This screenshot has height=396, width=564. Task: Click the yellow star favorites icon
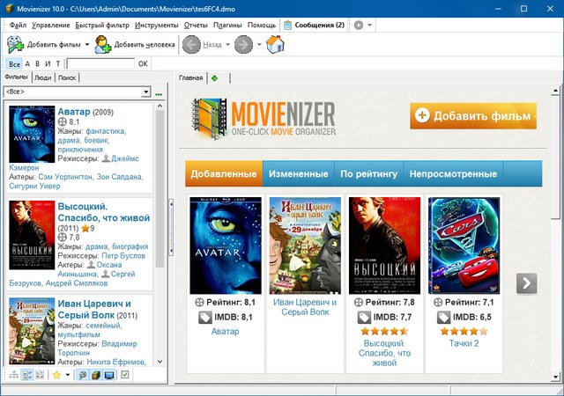pos(56,375)
